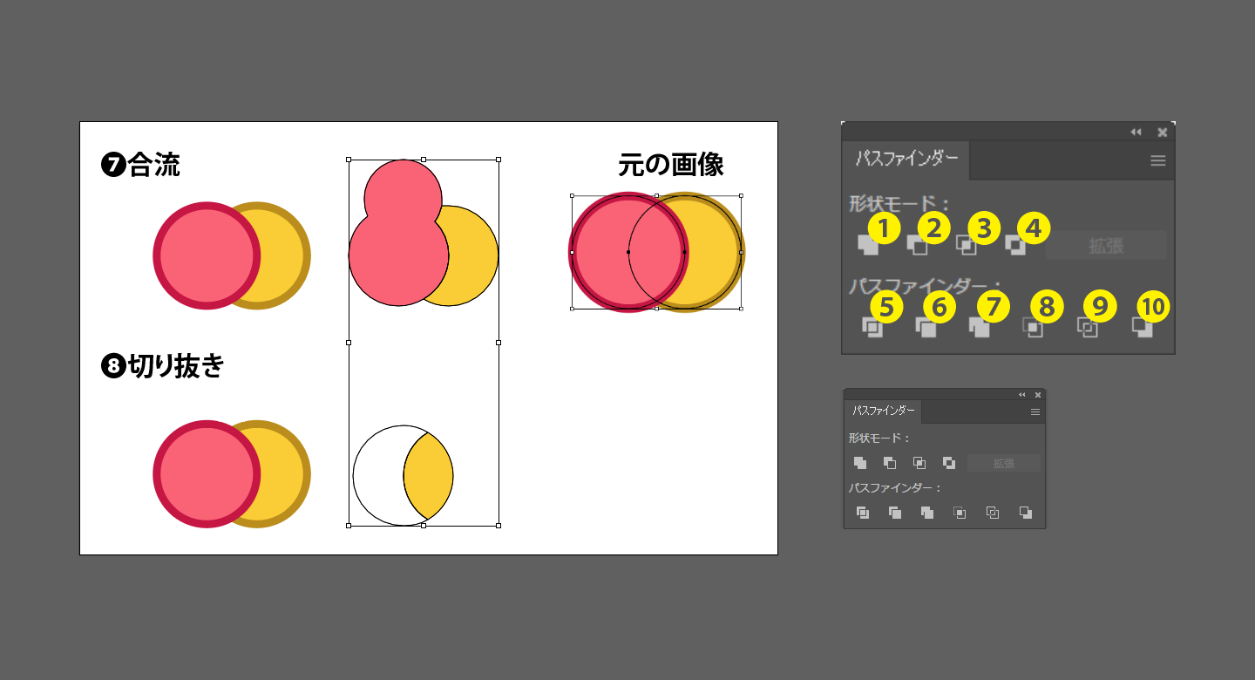This screenshot has width=1255, height=680.
Task: Select Merge icon in the smaller Pathfinder panel
Action: pyautogui.click(x=926, y=513)
